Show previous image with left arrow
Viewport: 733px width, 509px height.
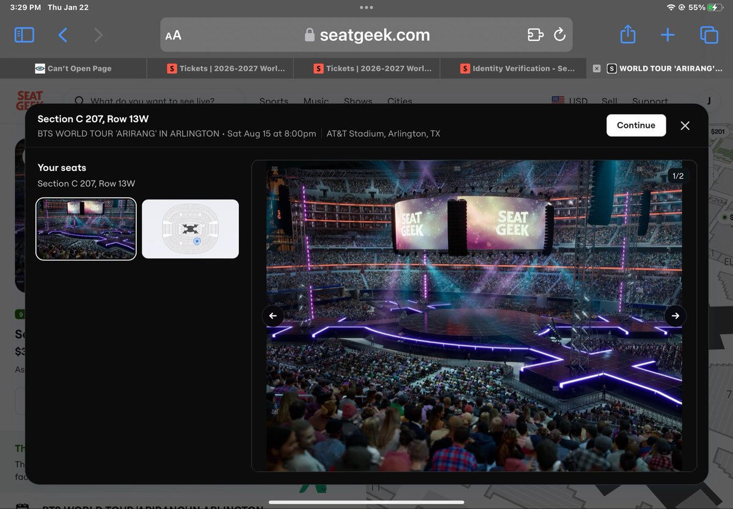pos(273,316)
